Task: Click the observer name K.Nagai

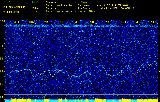Action: 83,2
